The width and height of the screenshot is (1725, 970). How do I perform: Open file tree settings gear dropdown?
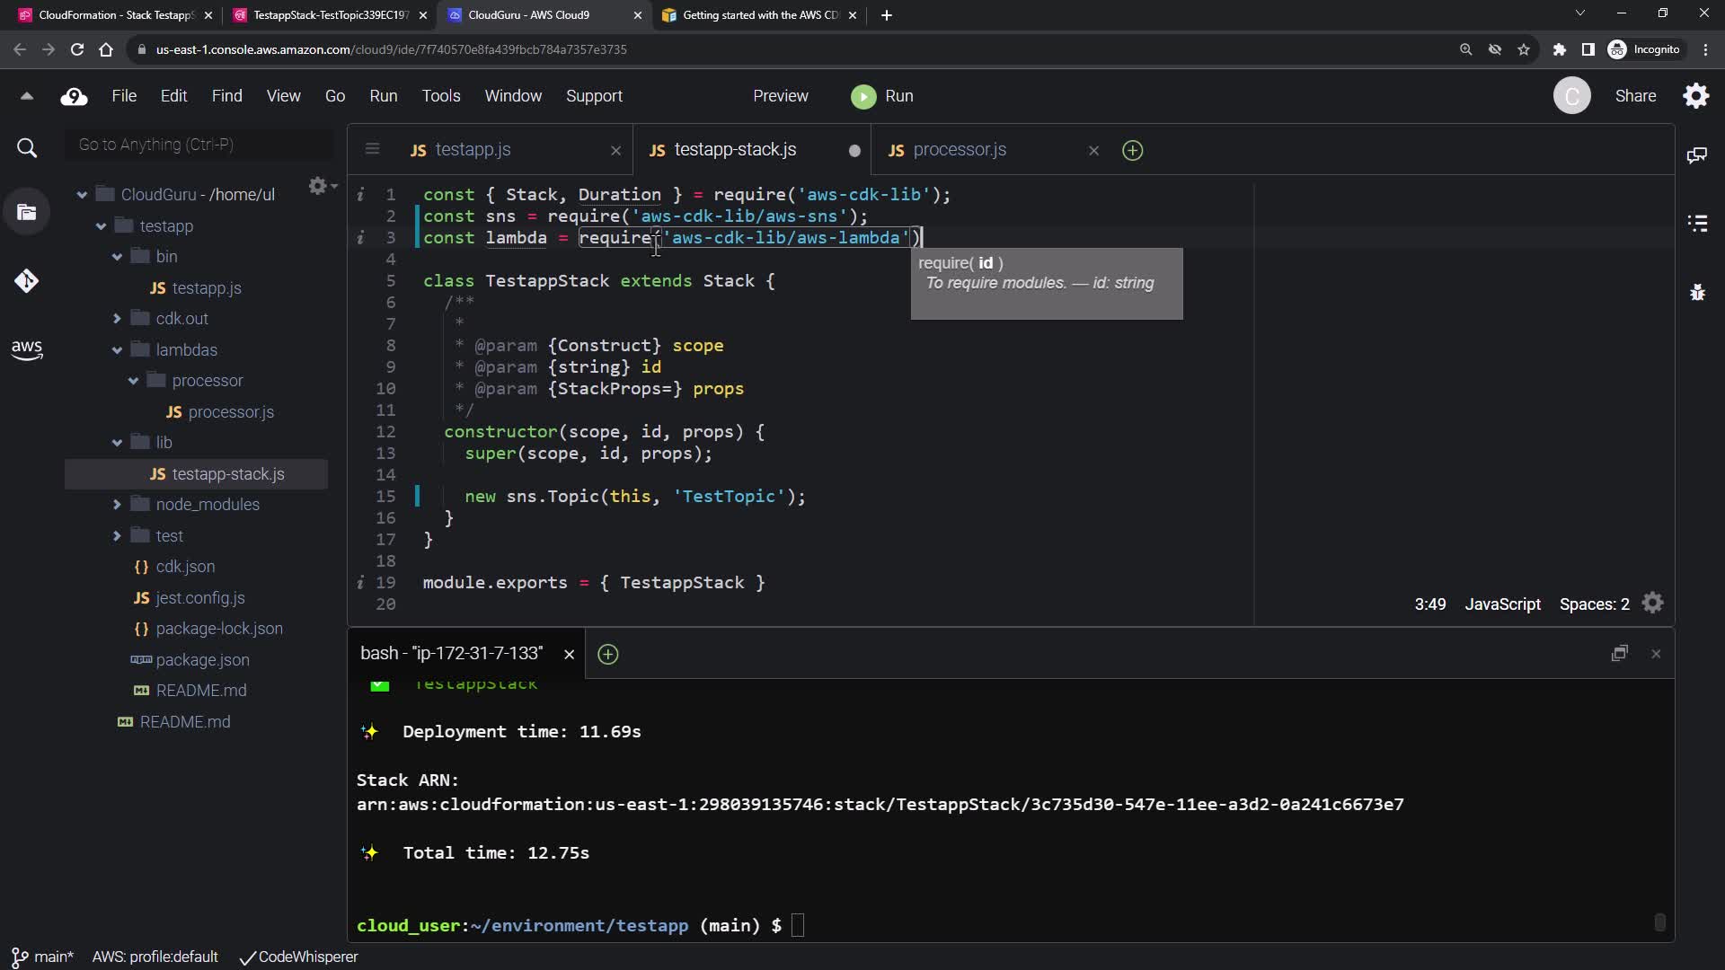[x=321, y=186]
